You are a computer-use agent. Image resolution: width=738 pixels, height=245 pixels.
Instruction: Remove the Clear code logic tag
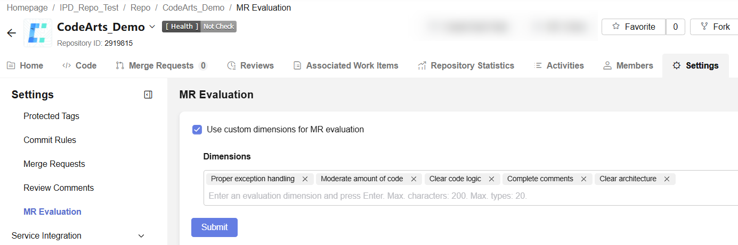(x=491, y=179)
